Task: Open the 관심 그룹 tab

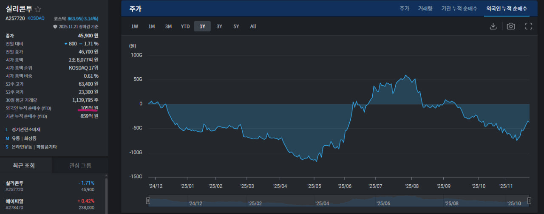Action: click(x=80, y=165)
